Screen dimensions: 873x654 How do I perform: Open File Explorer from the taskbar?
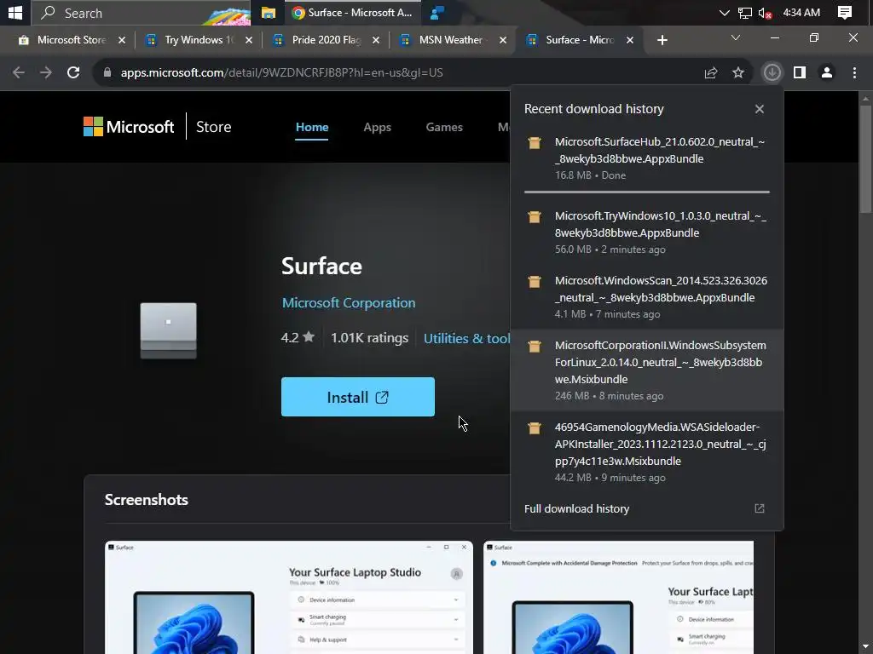coord(269,12)
